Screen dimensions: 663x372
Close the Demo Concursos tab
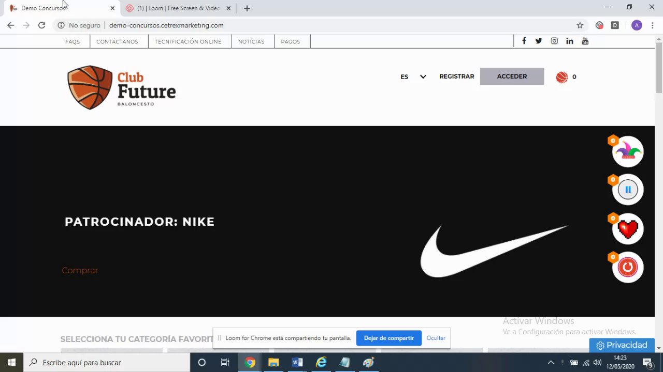point(112,8)
